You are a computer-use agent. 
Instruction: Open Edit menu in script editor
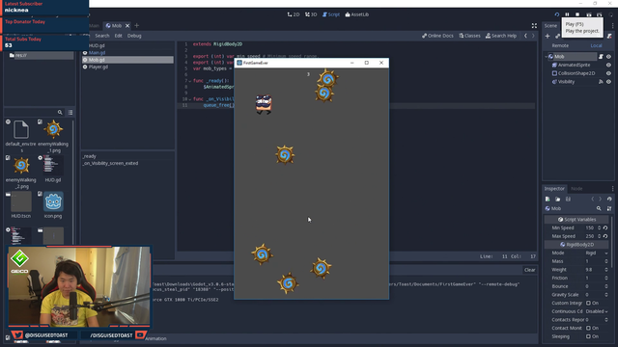(x=118, y=36)
